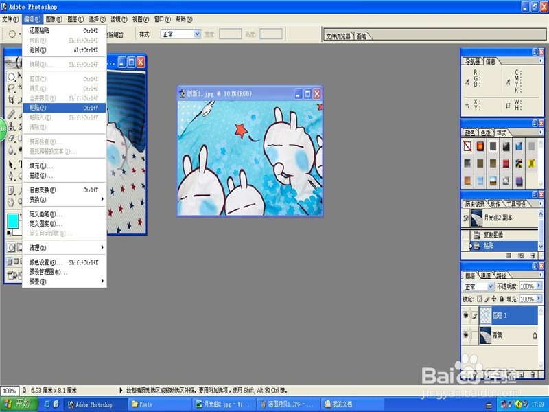Set history brush source on 月光曲2 副本 snapshot
This screenshot has width=549, height=412.
[x=466, y=218]
